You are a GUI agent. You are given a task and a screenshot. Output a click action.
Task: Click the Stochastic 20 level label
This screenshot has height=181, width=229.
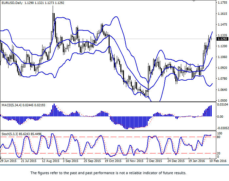(x=219, y=153)
